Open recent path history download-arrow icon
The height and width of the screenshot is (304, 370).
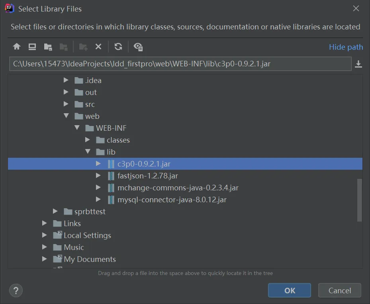pyautogui.click(x=358, y=64)
